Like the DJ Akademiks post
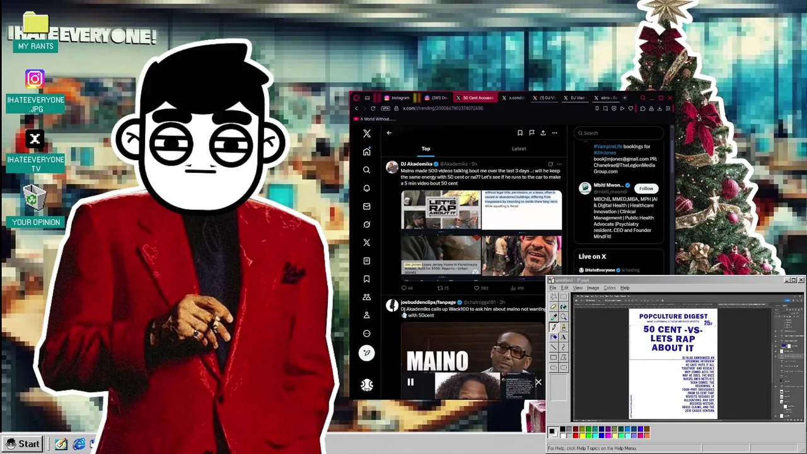This screenshot has height=454, width=807. [480, 288]
